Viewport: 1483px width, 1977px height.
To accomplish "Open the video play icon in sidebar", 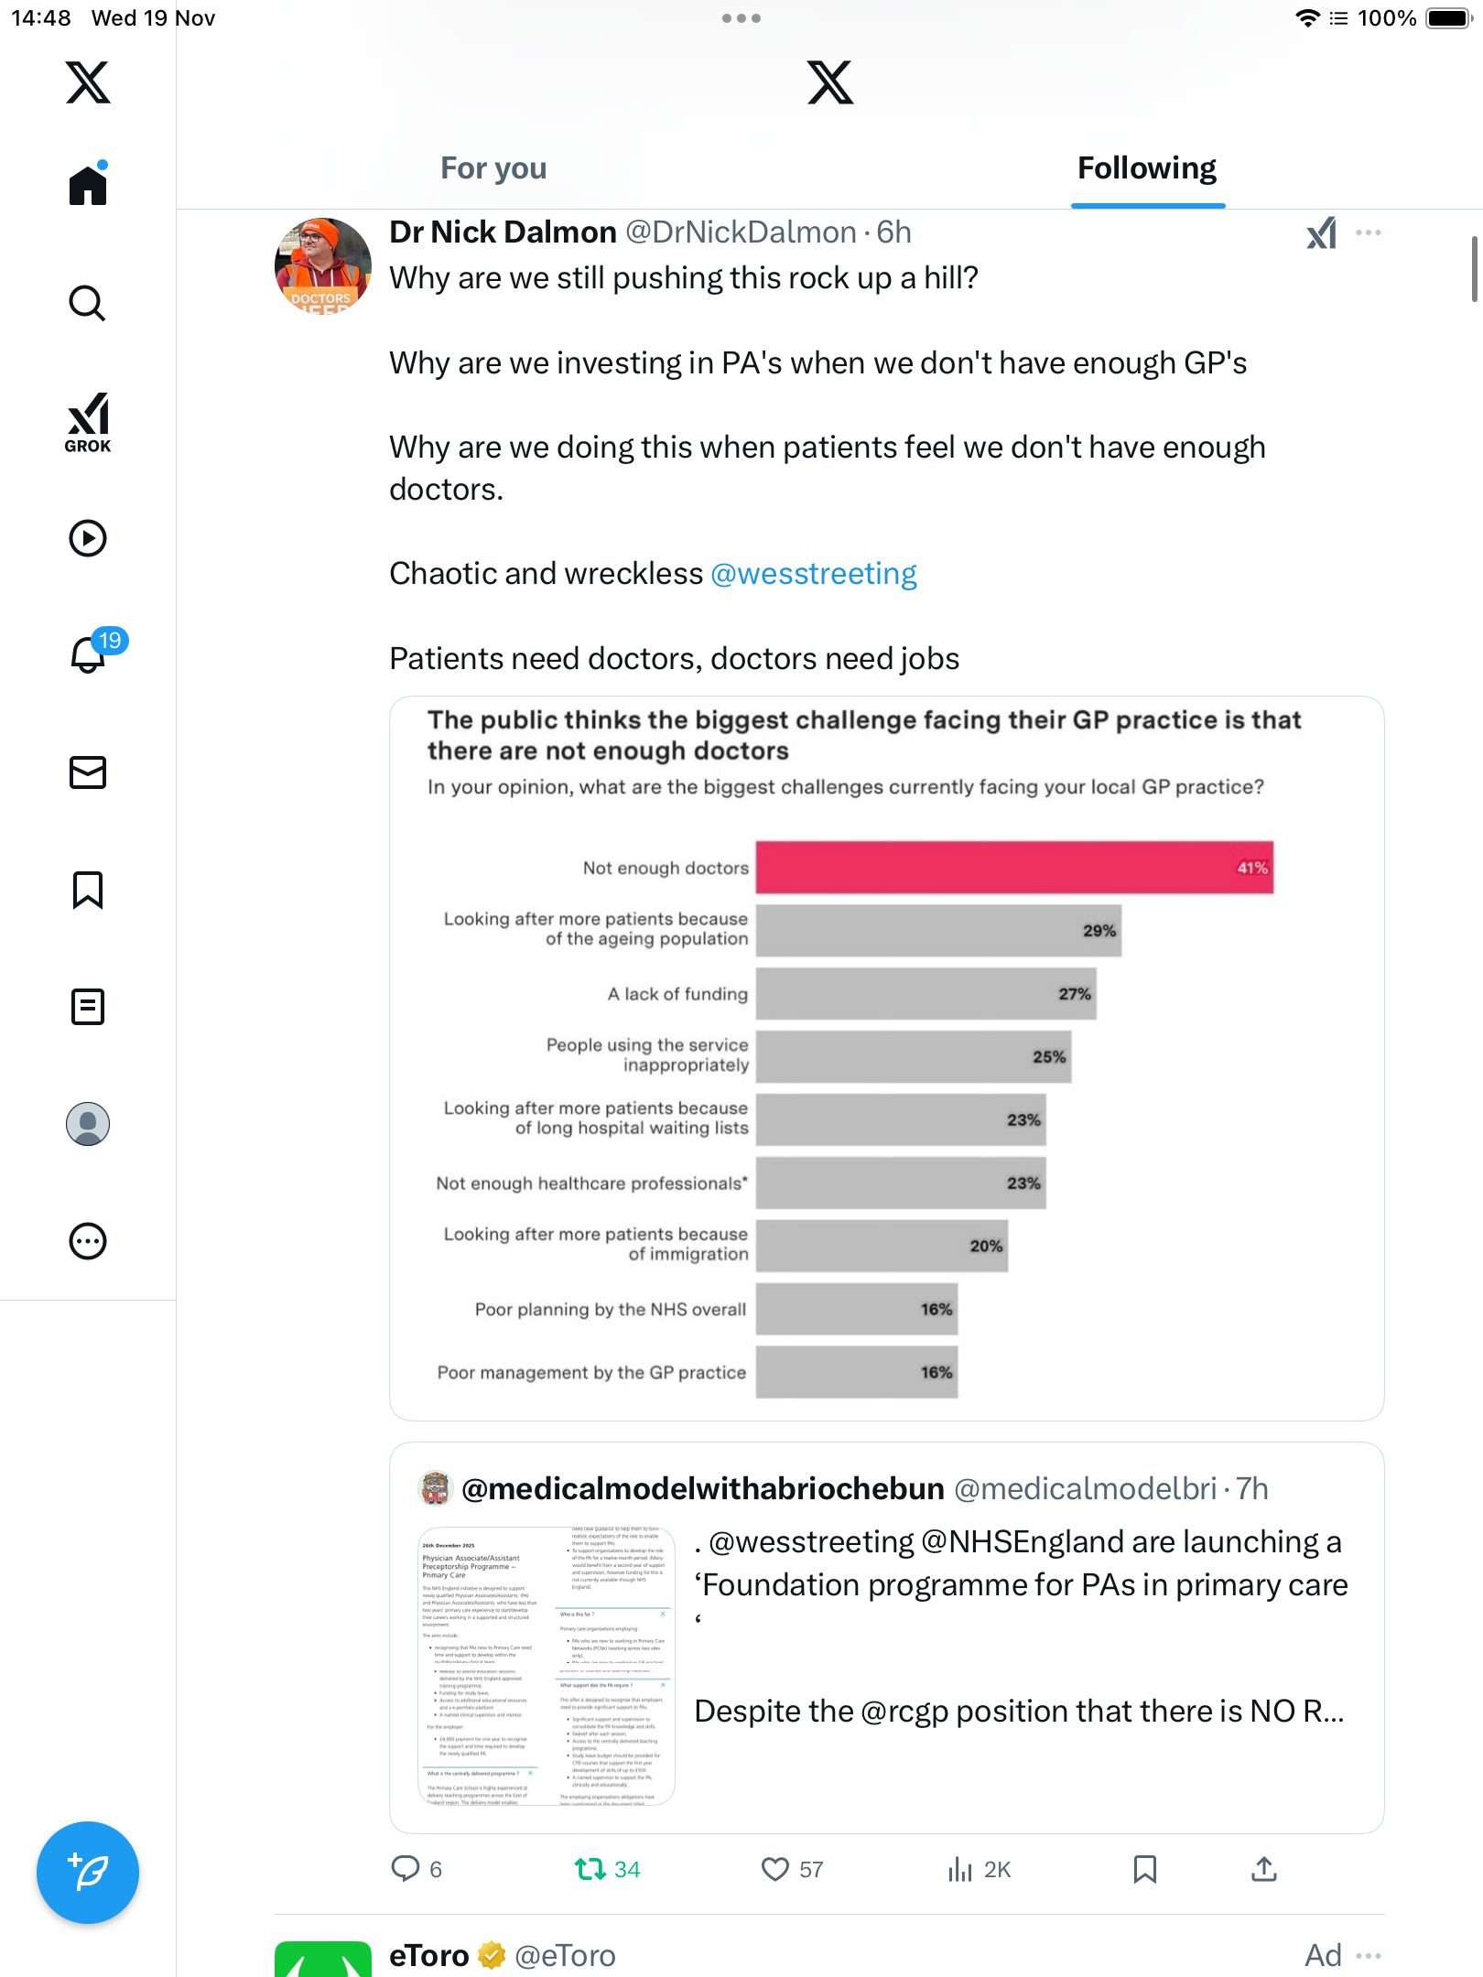I will click(x=88, y=538).
